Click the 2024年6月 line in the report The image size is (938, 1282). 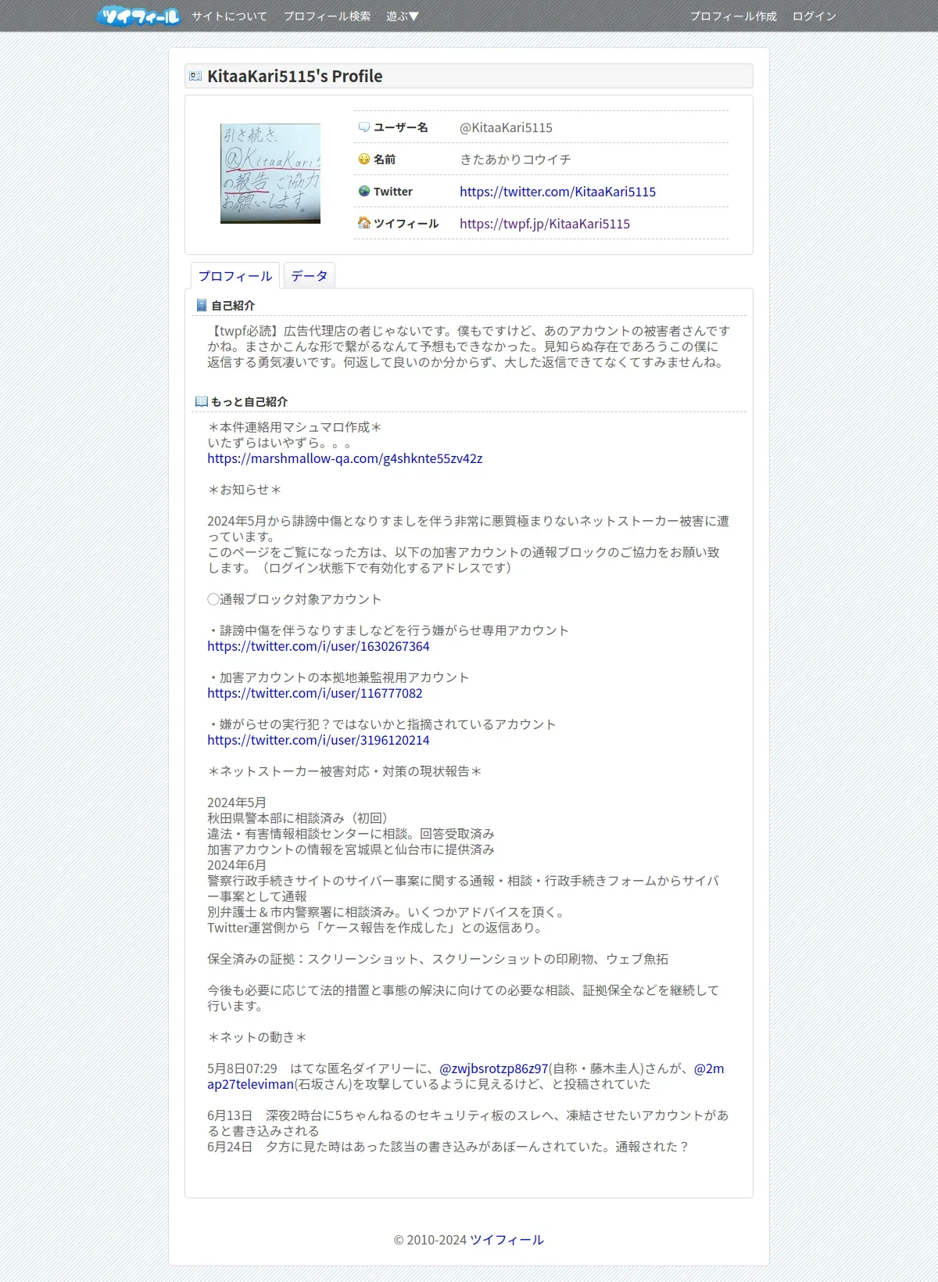point(237,865)
